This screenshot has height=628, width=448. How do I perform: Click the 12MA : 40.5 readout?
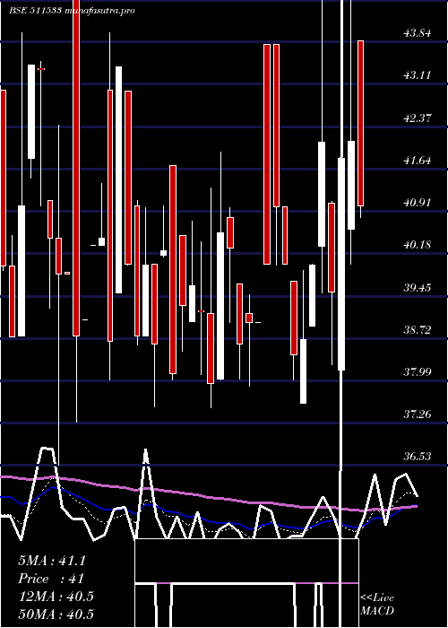point(56,597)
